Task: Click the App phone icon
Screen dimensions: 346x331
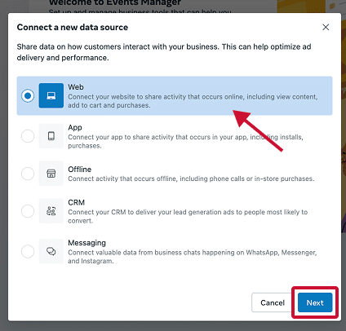Action: point(51,136)
